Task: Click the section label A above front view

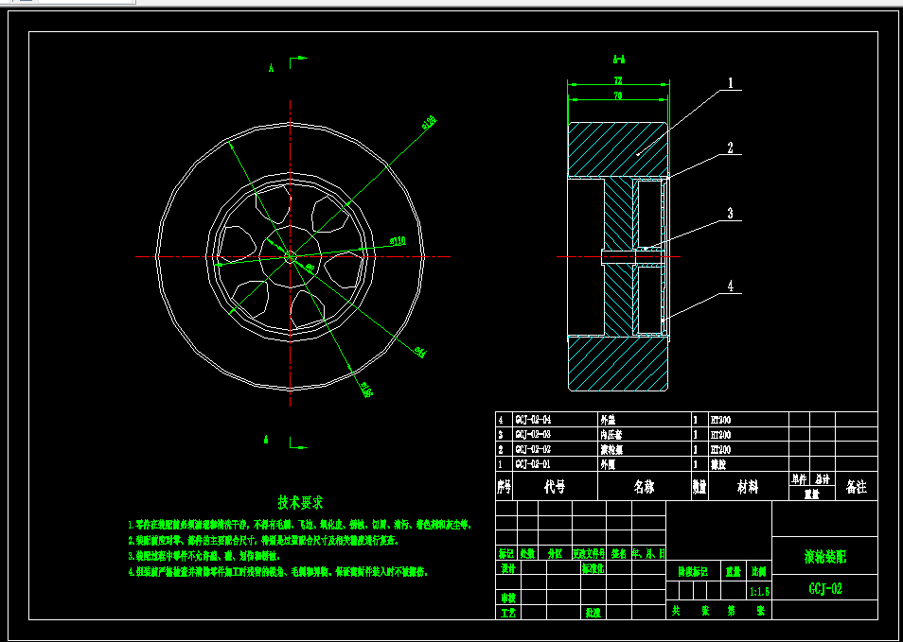Action: (x=271, y=68)
